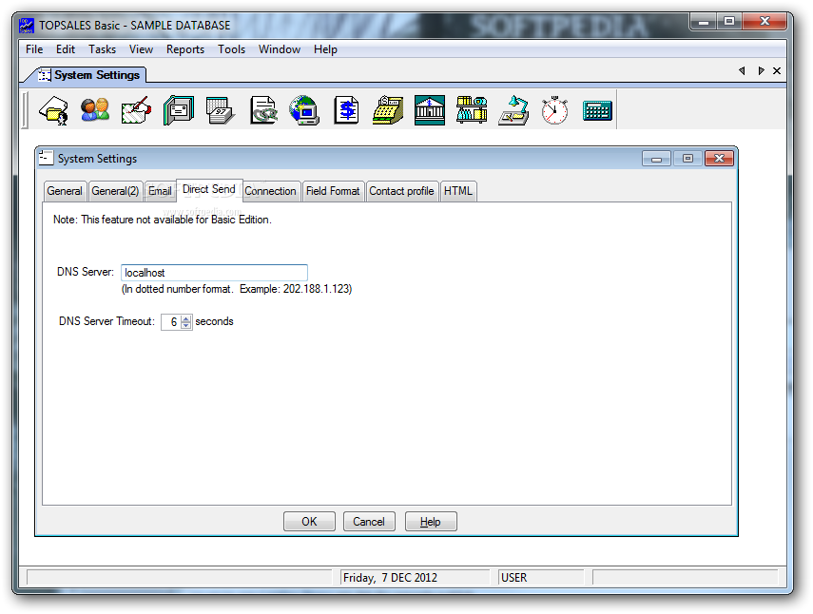
Task: Click the desk lamp toolbar icon
Action: click(x=513, y=110)
